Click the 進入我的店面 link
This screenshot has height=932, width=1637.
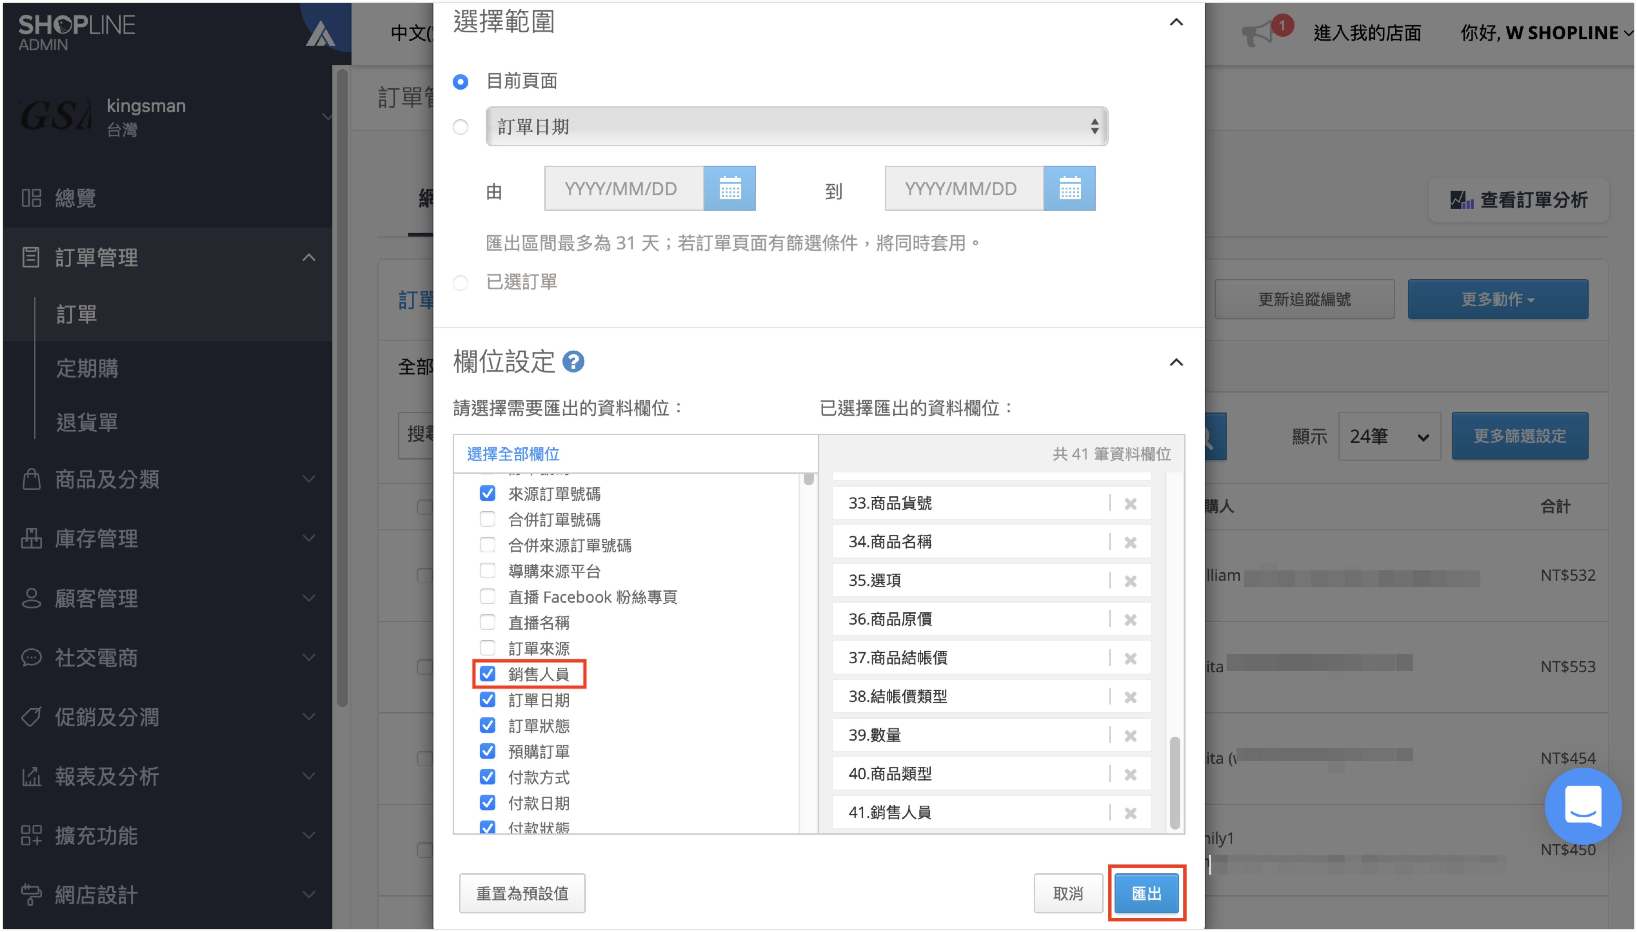tap(1367, 33)
